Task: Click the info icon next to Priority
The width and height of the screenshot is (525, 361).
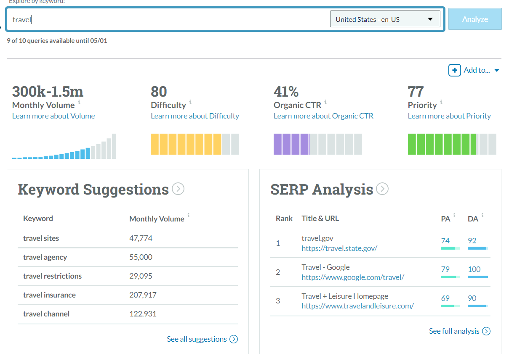Action: pyautogui.click(x=441, y=102)
